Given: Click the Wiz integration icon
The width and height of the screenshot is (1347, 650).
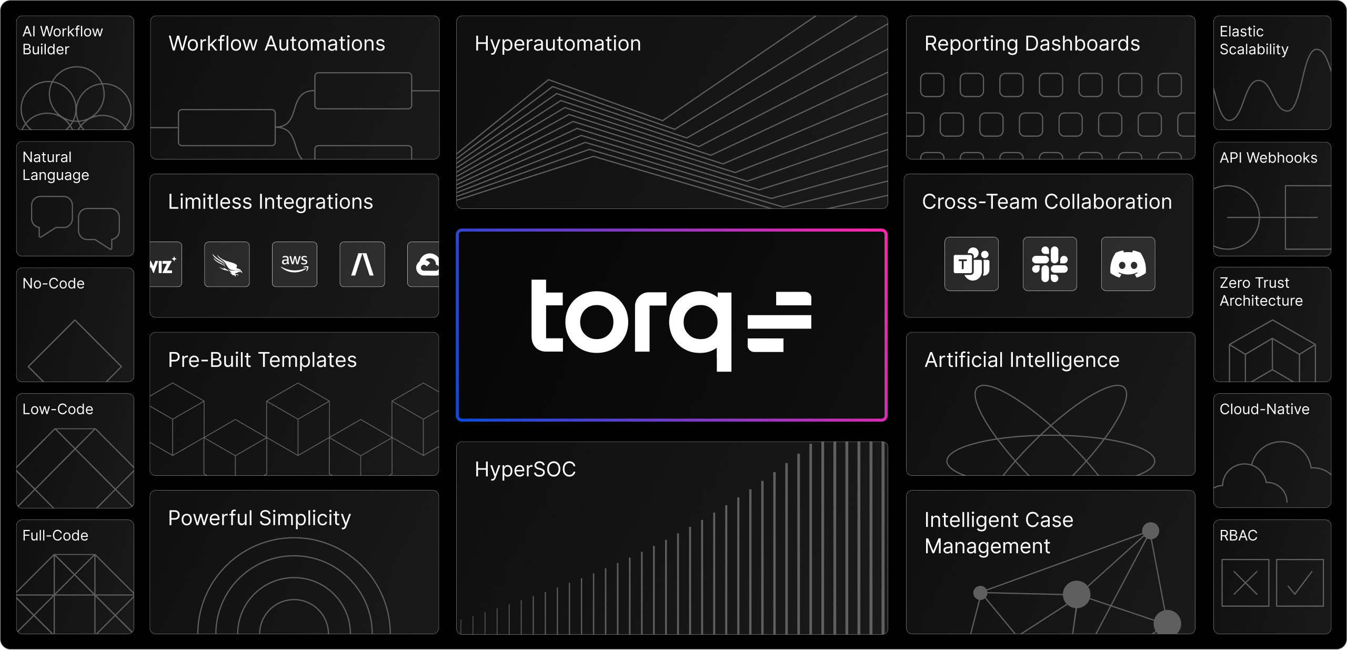Looking at the screenshot, I should (165, 264).
